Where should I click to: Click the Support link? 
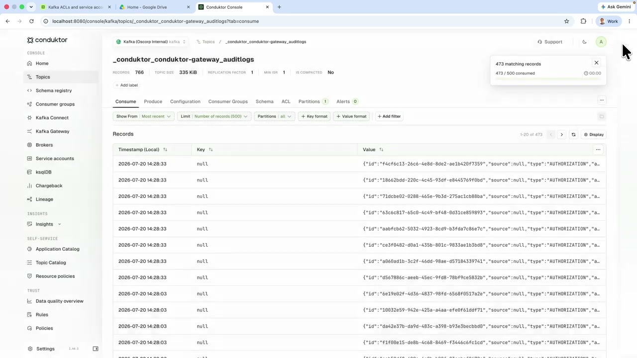550,42
